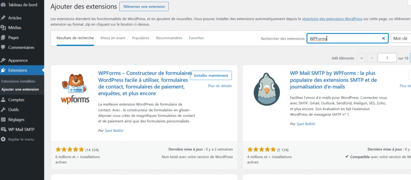
Task: Open the Réglages menu label
Action: click(16, 120)
